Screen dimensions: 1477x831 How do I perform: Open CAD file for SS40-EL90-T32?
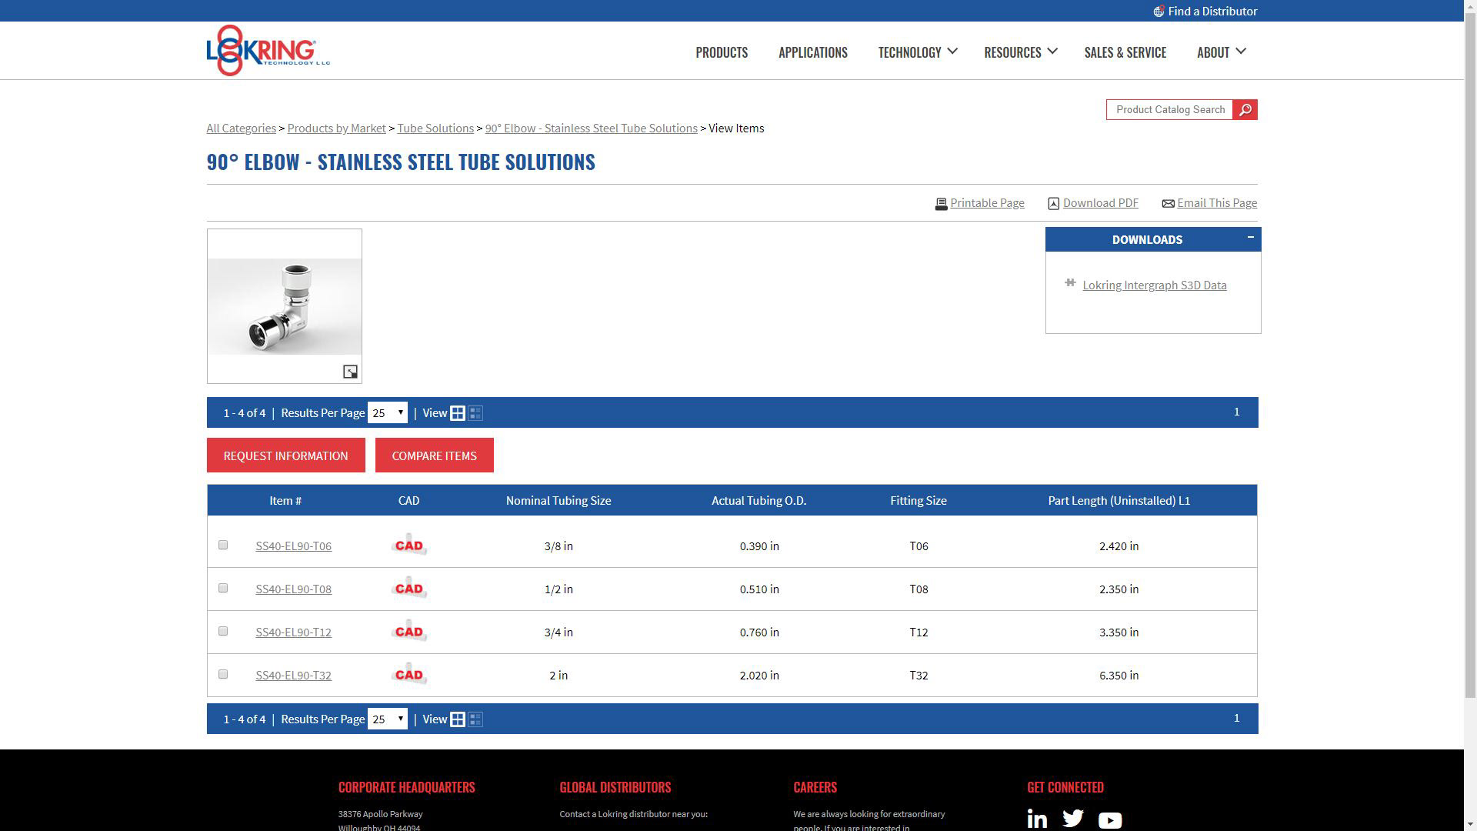[x=408, y=675]
